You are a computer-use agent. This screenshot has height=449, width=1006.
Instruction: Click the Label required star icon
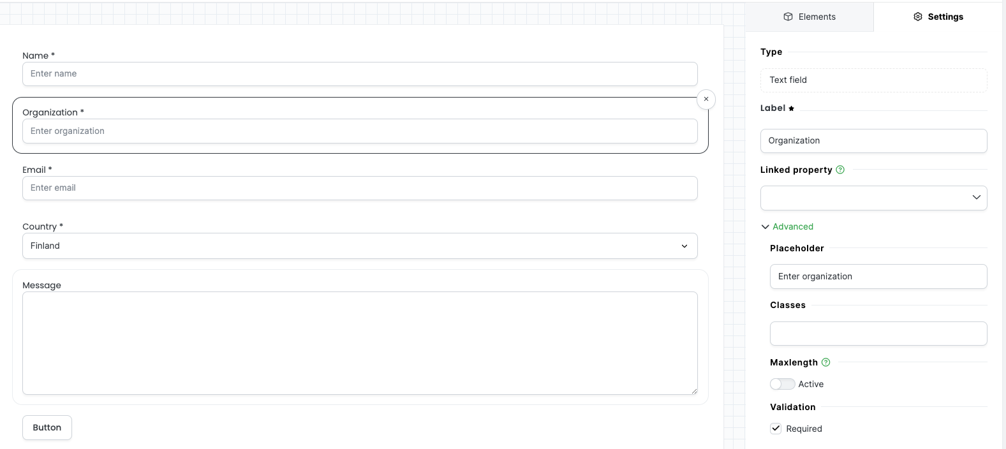(792, 108)
